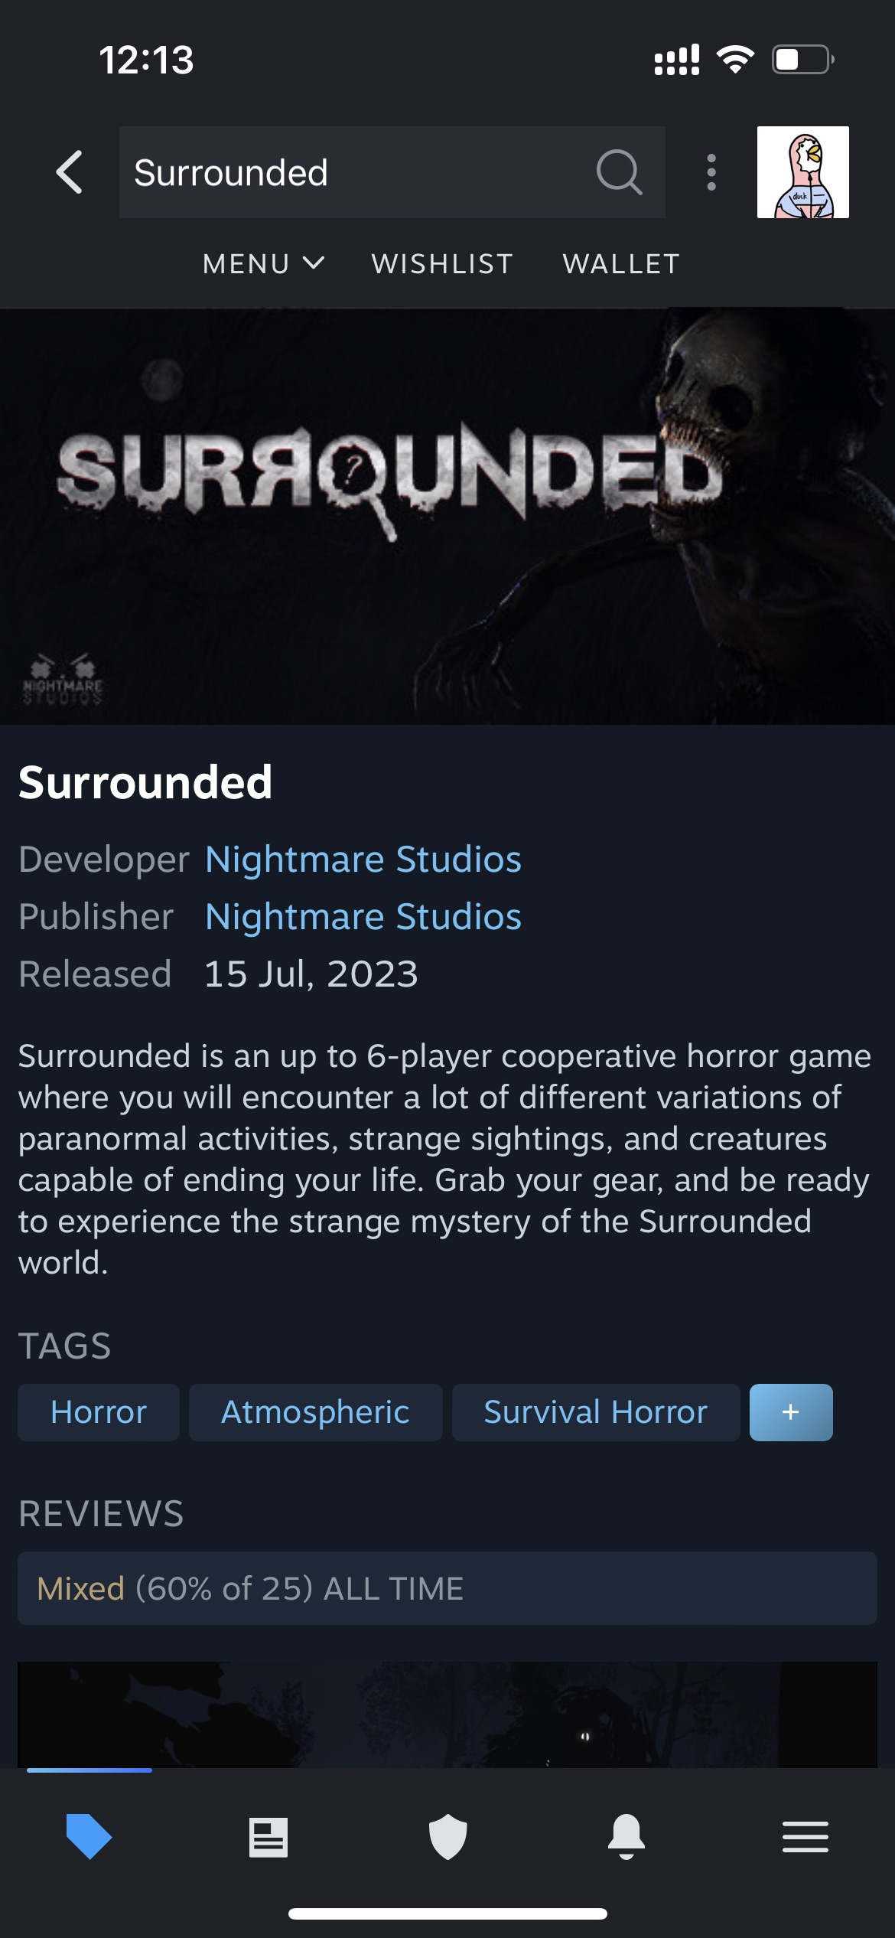
Task: Select the Survival Horror tag
Action: coord(596,1412)
